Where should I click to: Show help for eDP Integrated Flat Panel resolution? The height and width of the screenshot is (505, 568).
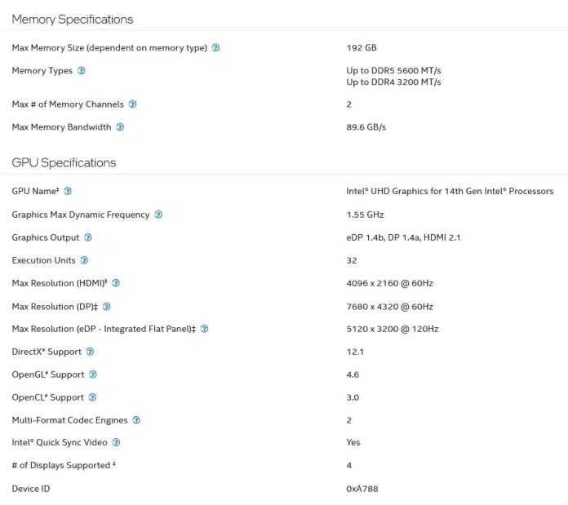(204, 329)
